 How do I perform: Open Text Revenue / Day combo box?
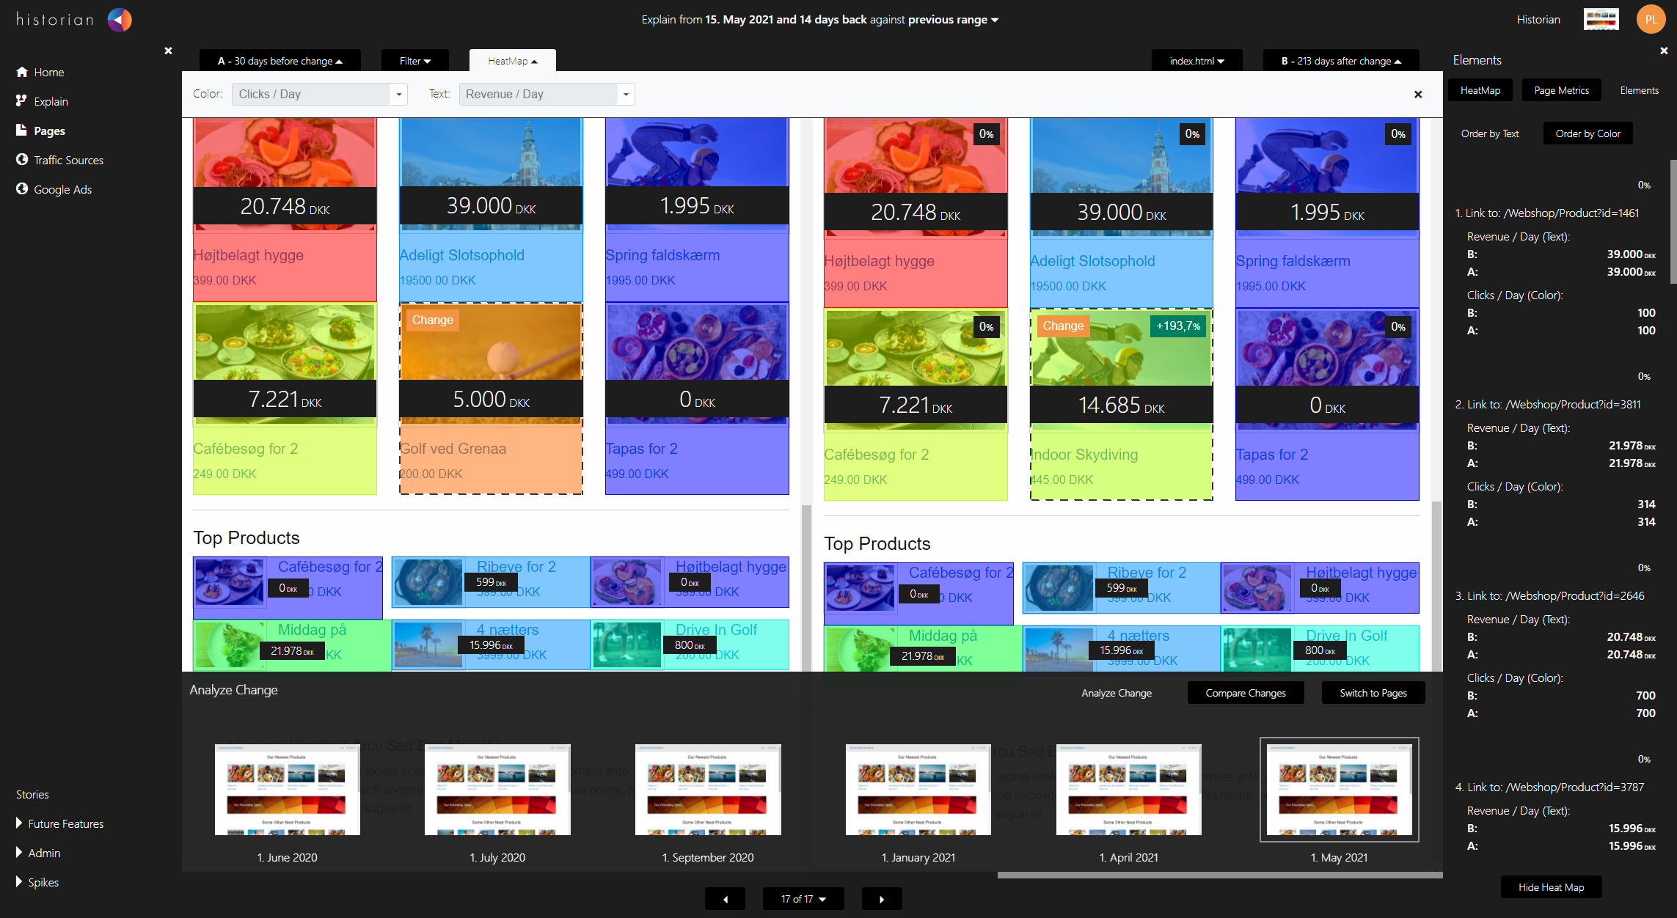547,94
